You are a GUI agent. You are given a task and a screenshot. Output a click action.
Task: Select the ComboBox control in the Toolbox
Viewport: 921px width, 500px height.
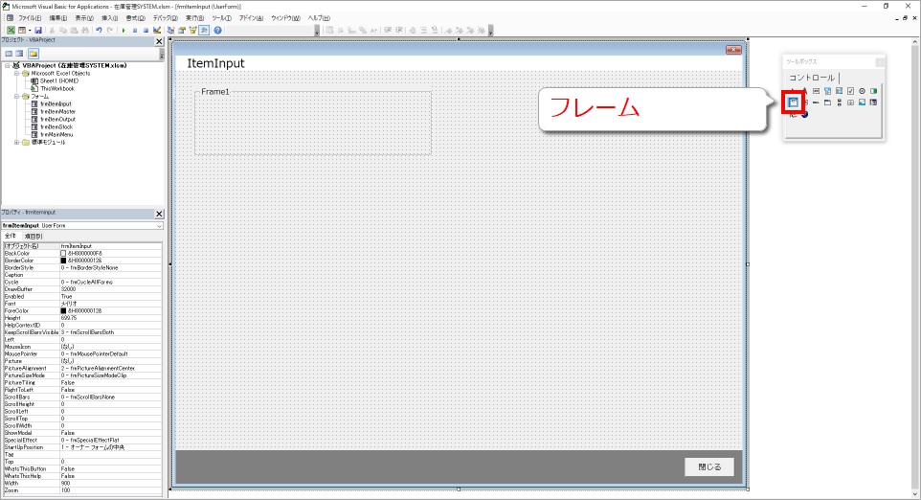click(827, 91)
